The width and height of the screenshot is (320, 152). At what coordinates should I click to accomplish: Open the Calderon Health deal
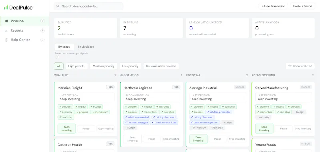(70, 145)
